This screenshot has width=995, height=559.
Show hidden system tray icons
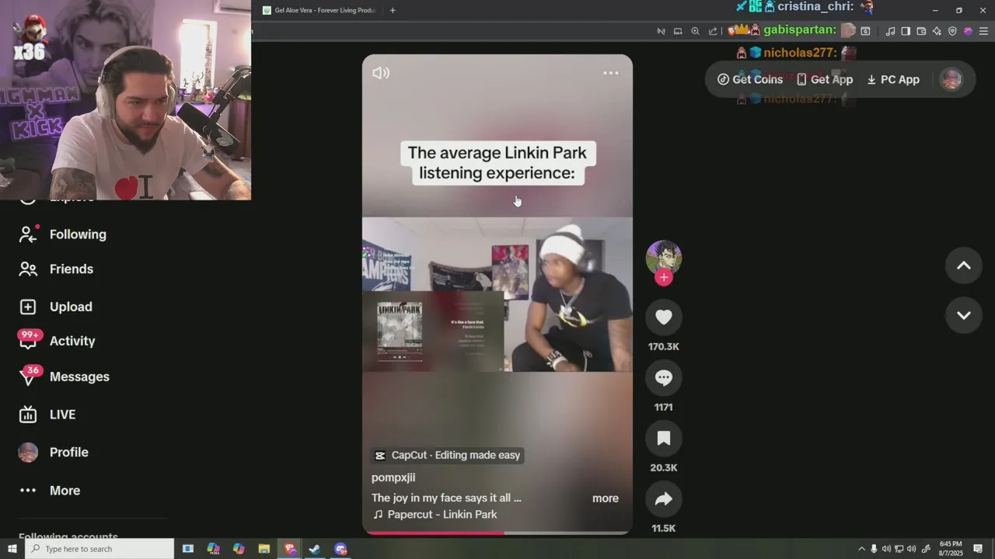point(861,549)
